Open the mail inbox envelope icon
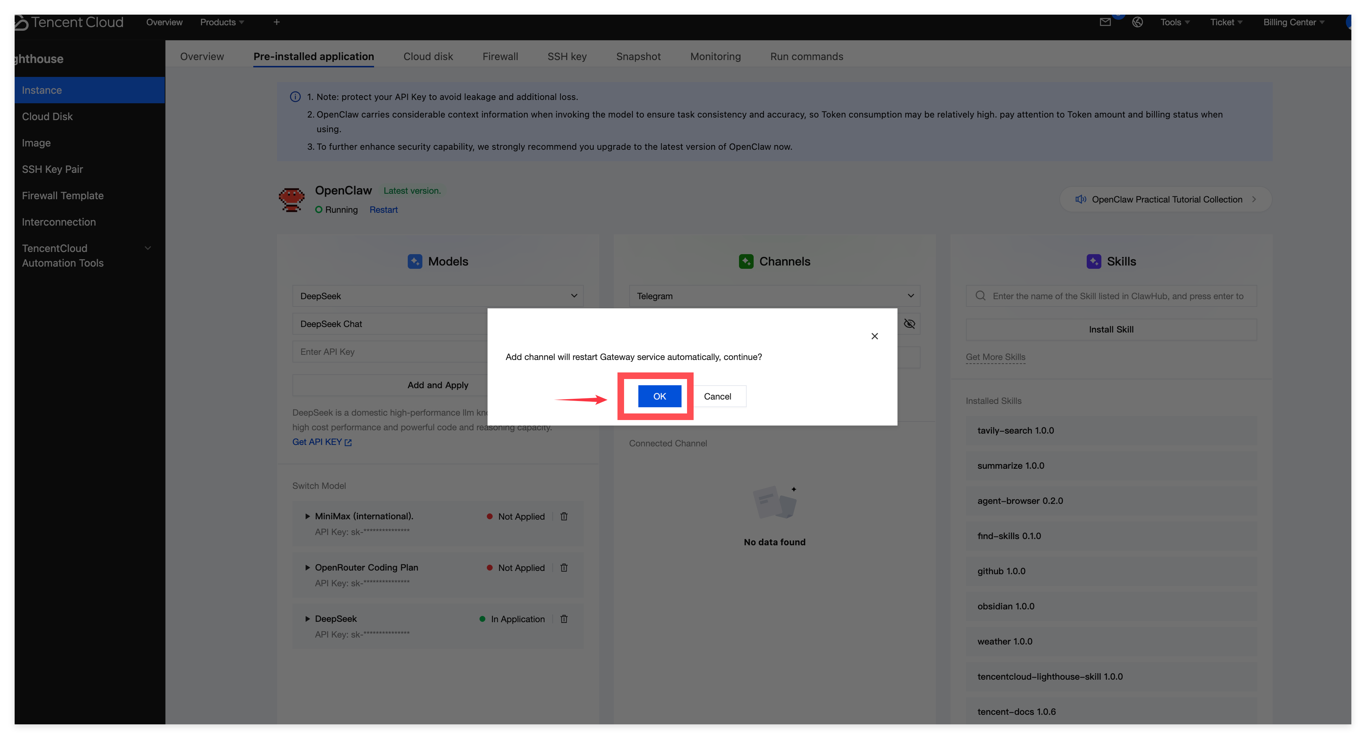 (x=1105, y=22)
